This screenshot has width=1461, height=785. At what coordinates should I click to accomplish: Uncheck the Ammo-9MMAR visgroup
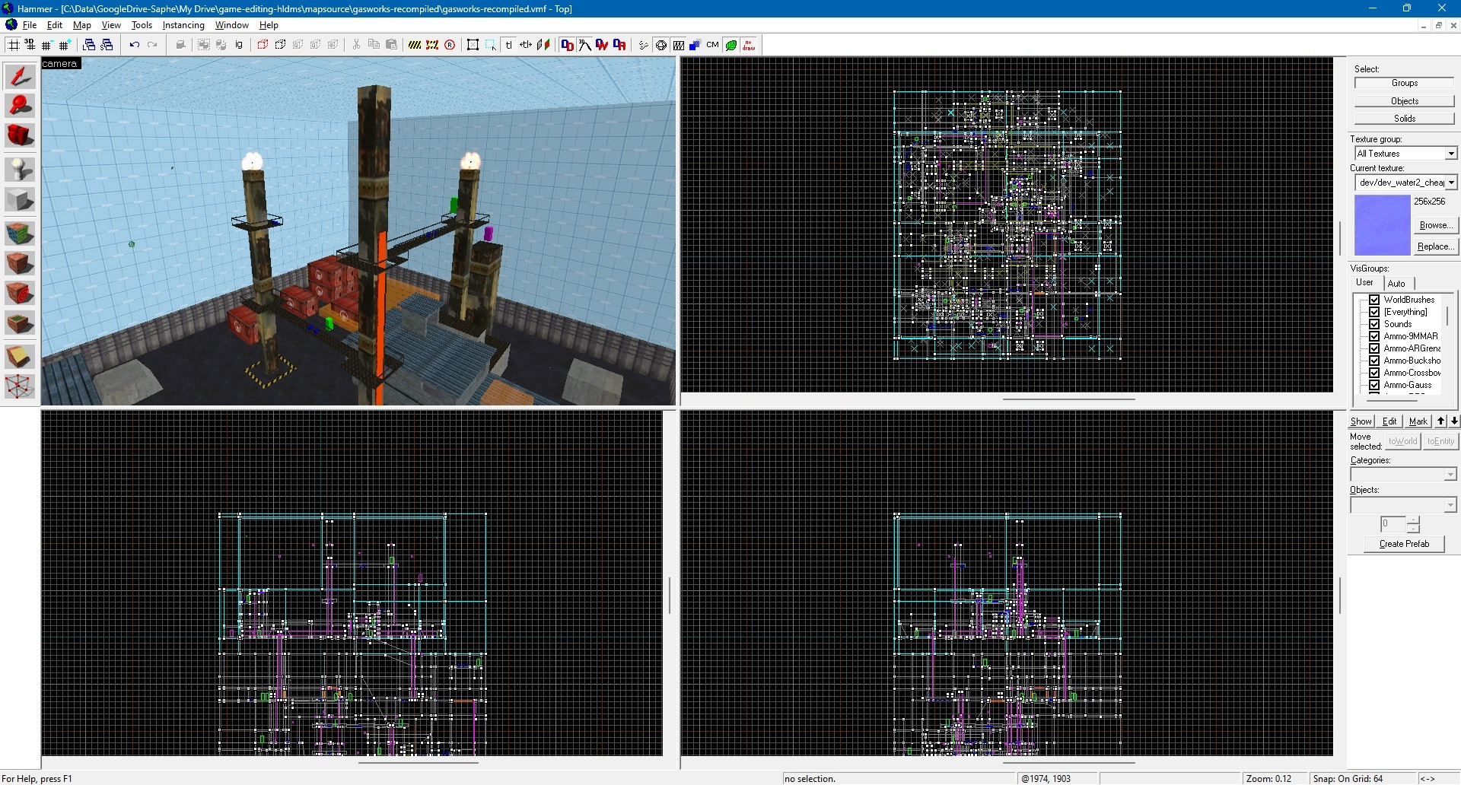coord(1374,335)
